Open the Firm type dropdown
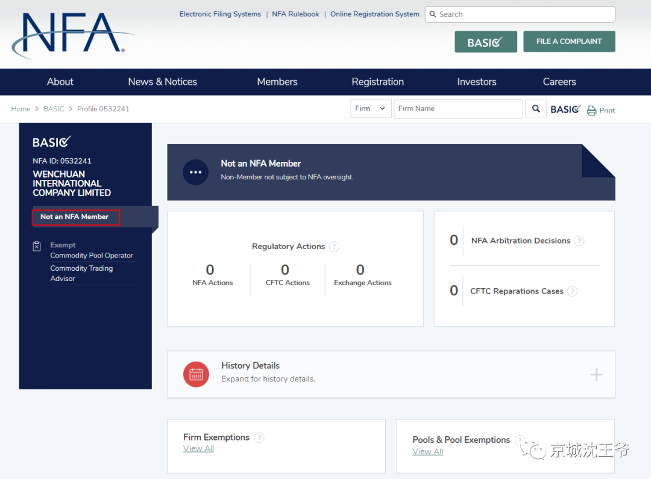This screenshot has height=479, width=651. click(x=371, y=108)
